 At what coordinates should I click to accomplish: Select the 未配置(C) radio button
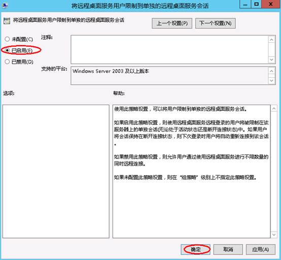tap(7, 39)
